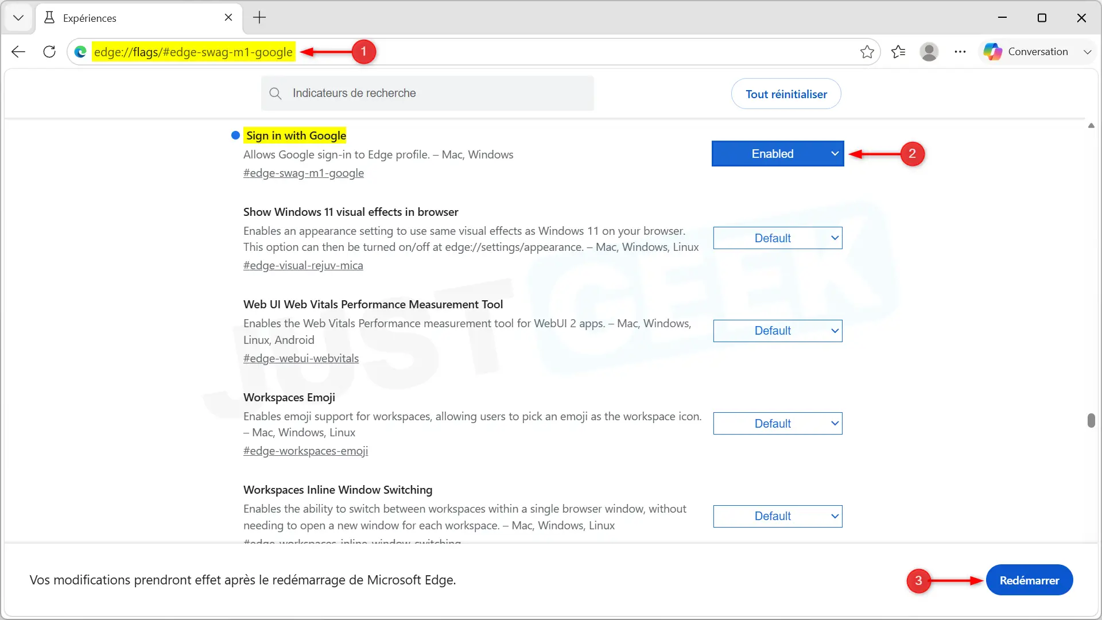Click Workspaces Inline Window Switching heading
The height and width of the screenshot is (620, 1102).
(338, 490)
